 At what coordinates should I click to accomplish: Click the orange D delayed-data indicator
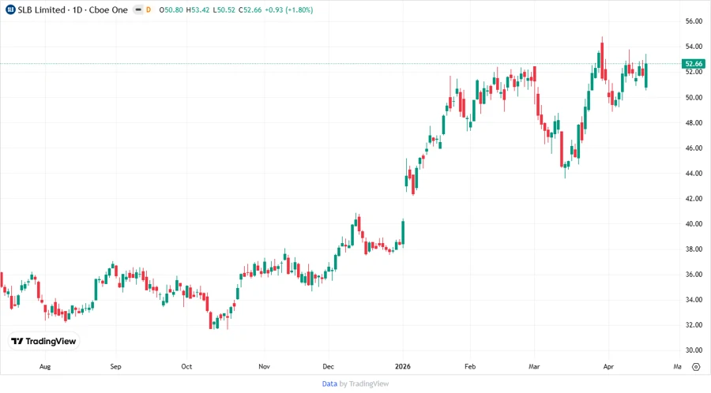pos(149,9)
